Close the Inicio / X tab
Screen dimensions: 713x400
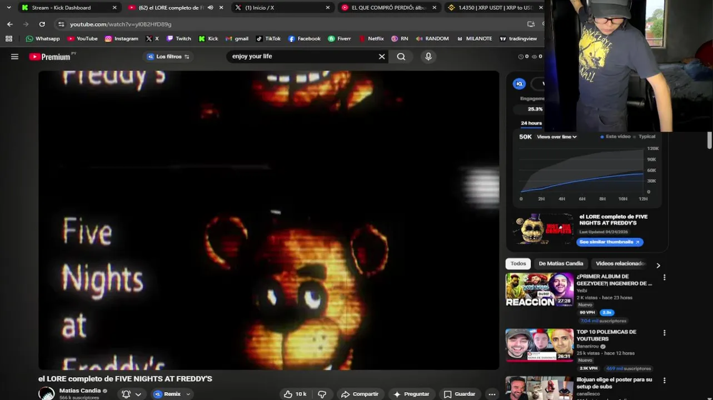click(327, 8)
